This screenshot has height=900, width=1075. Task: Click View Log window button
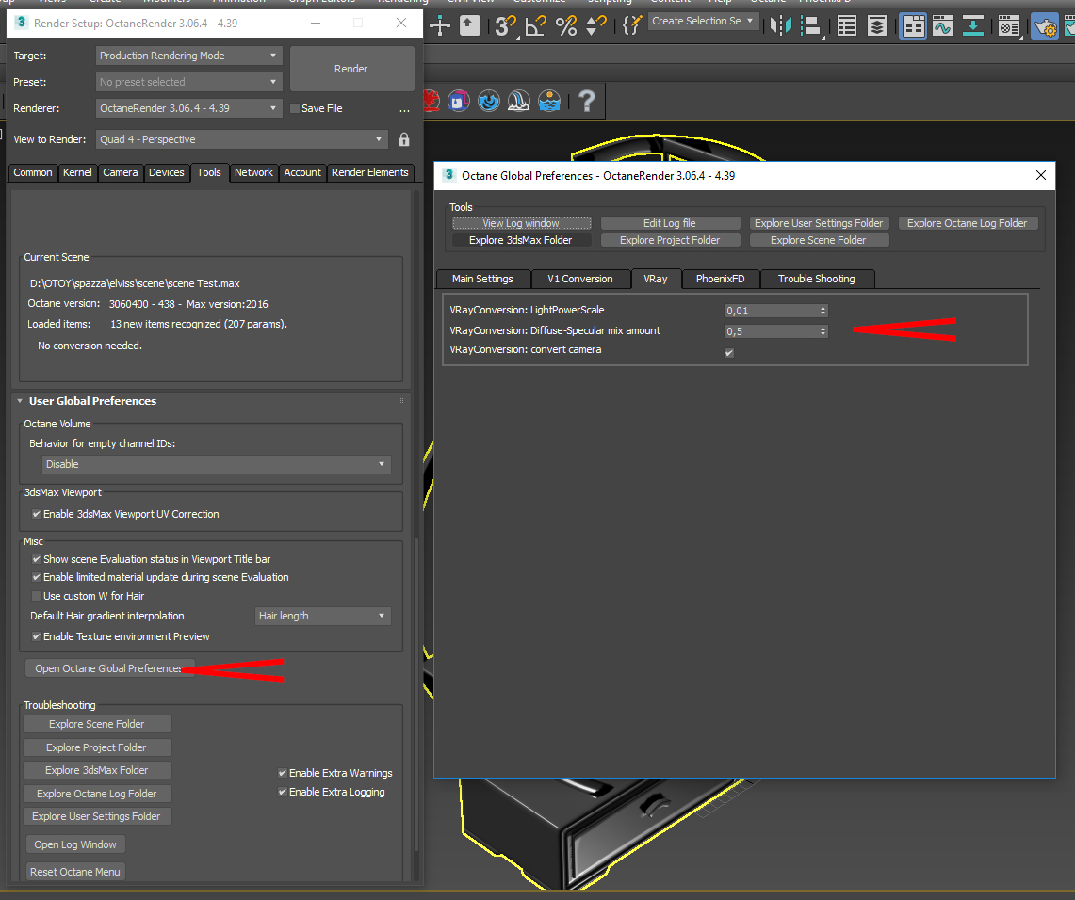(x=521, y=223)
